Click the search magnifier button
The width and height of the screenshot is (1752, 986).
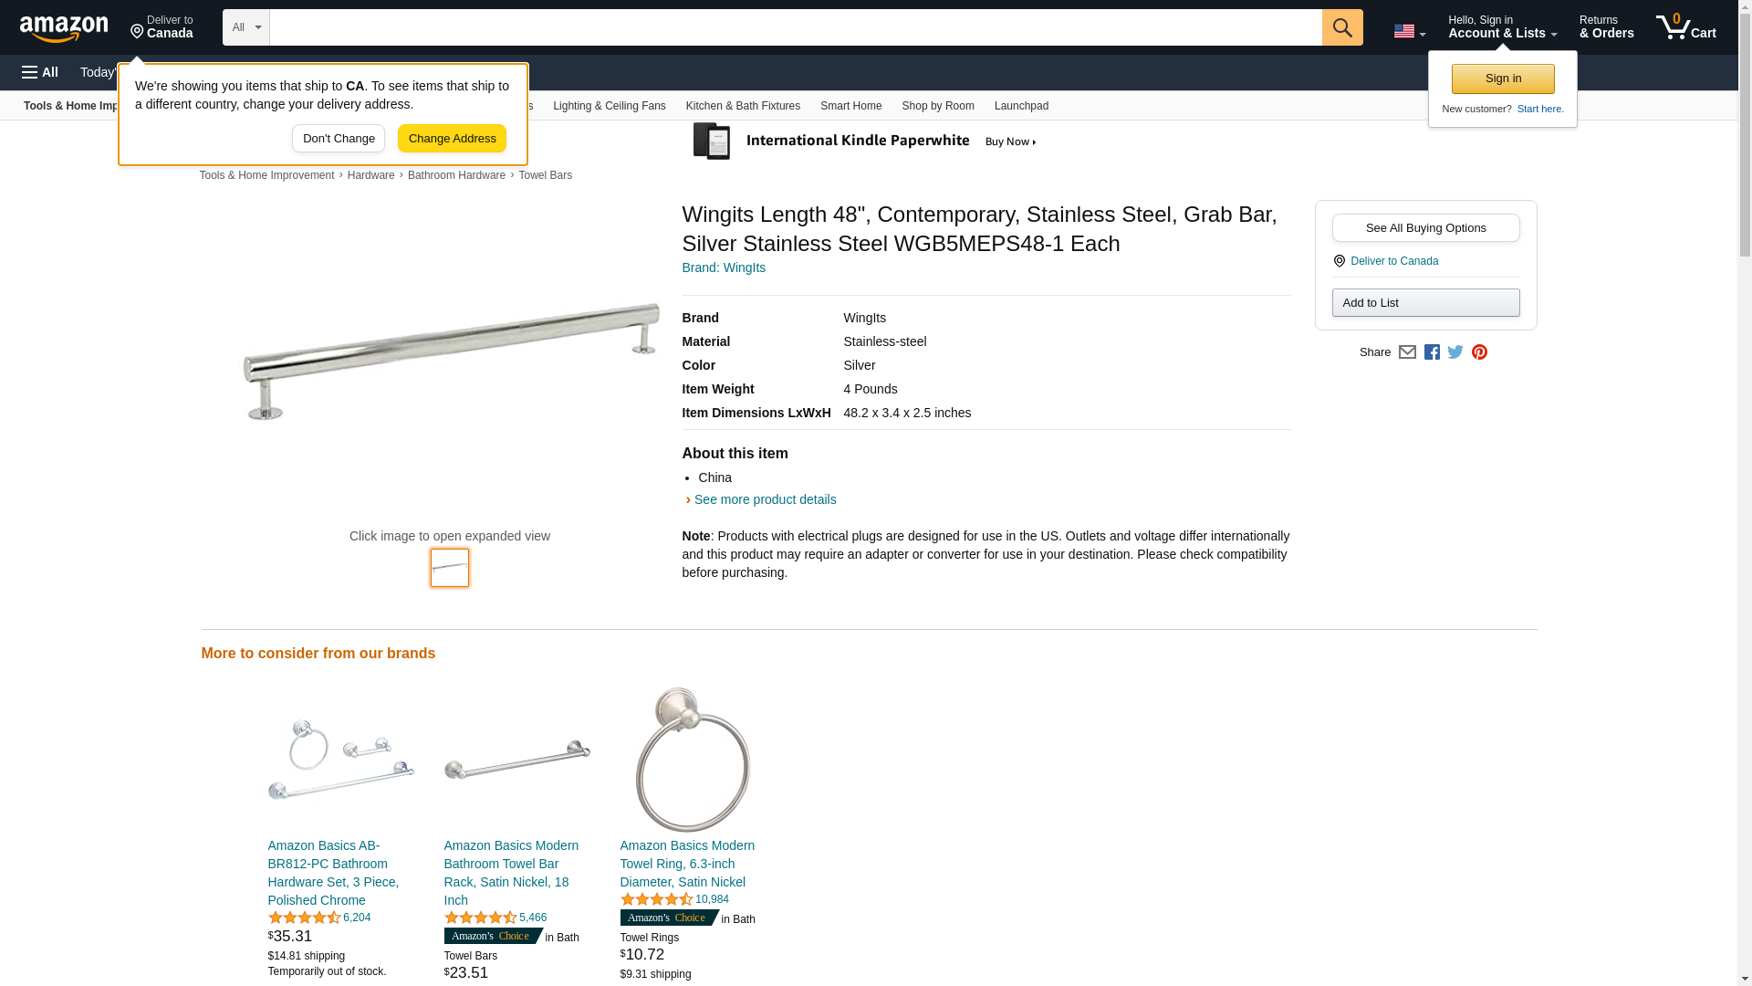pyautogui.click(x=1341, y=27)
